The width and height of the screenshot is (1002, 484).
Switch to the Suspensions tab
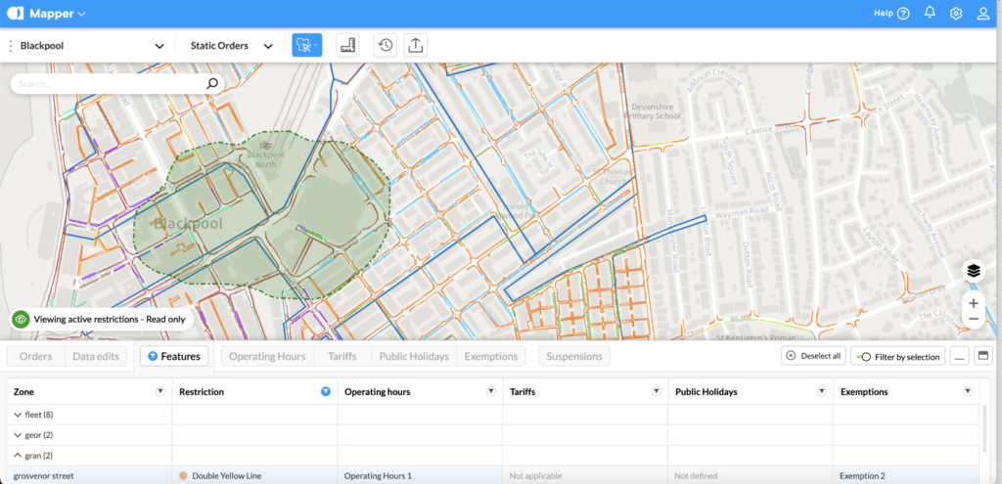[x=573, y=357]
